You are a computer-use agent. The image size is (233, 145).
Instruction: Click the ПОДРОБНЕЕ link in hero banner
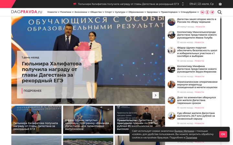[x=32, y=91]
